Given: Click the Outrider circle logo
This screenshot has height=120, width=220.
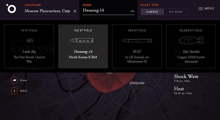Looking at the screenshot, I should [11, 9].
